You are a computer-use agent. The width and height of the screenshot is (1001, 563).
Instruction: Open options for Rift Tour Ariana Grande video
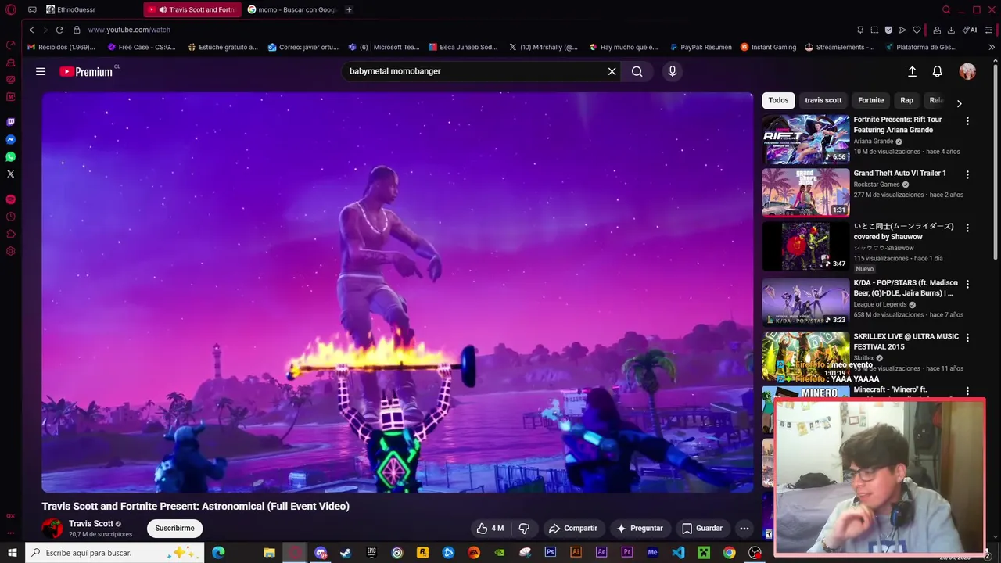point(967,121)
